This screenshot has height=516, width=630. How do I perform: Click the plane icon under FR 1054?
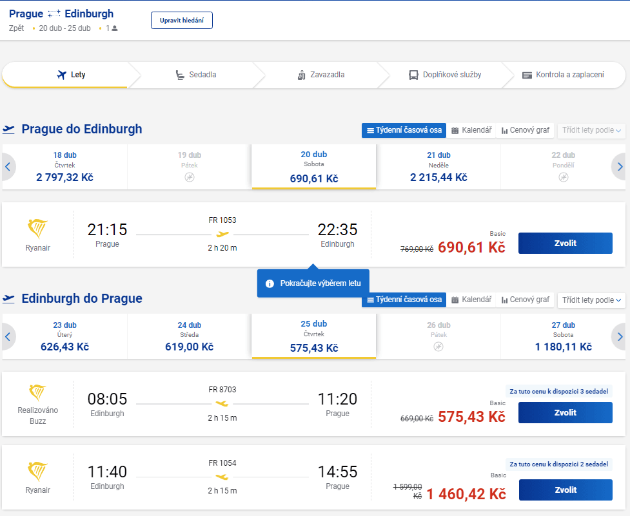point(222,477)
